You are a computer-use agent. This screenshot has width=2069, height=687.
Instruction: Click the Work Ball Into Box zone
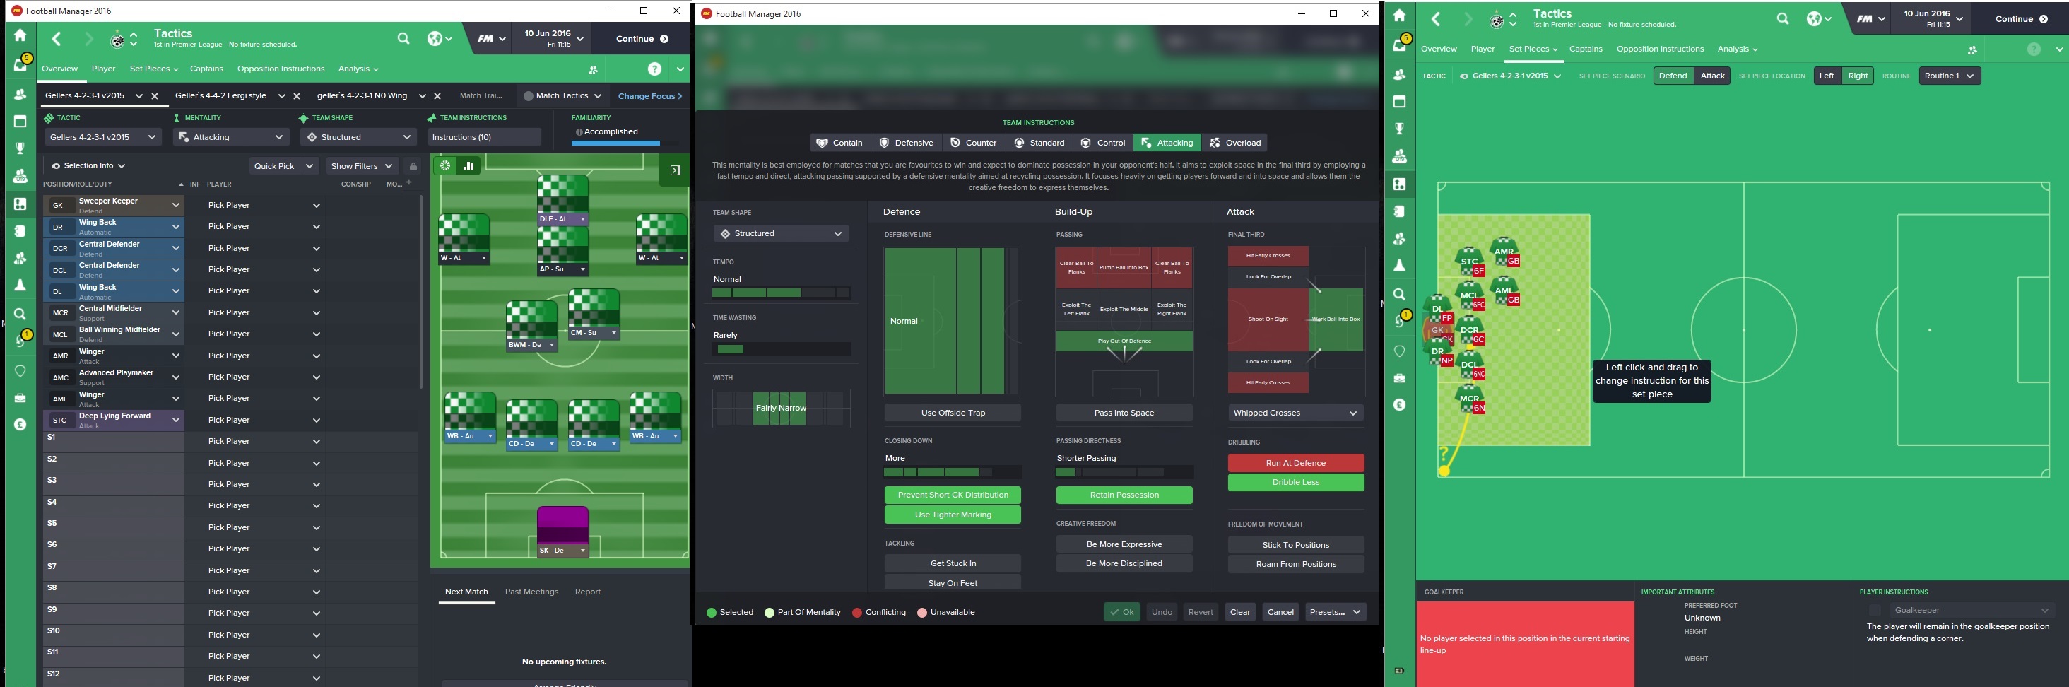pos(1336,319)
